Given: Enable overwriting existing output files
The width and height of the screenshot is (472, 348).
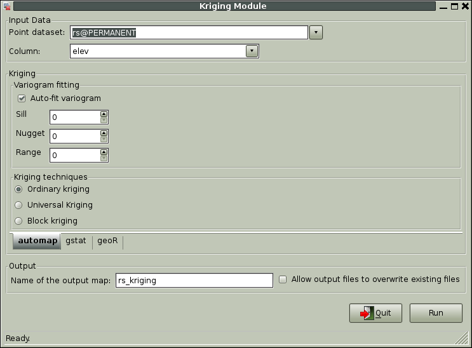Looking at the screenshot, I should [x=283, y=279].
